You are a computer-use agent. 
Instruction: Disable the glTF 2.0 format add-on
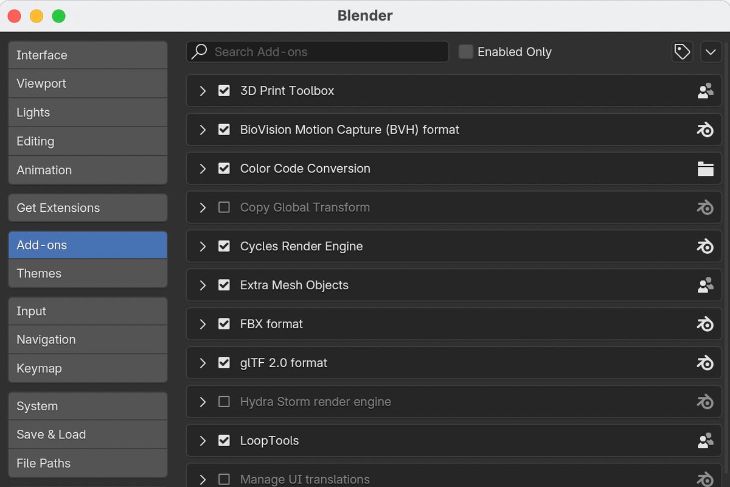tap(224, 363)
